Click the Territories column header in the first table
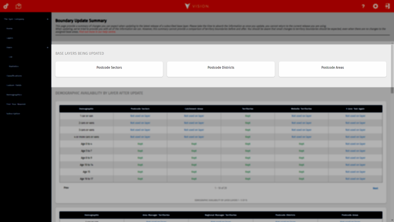 (x=247, y=109)
